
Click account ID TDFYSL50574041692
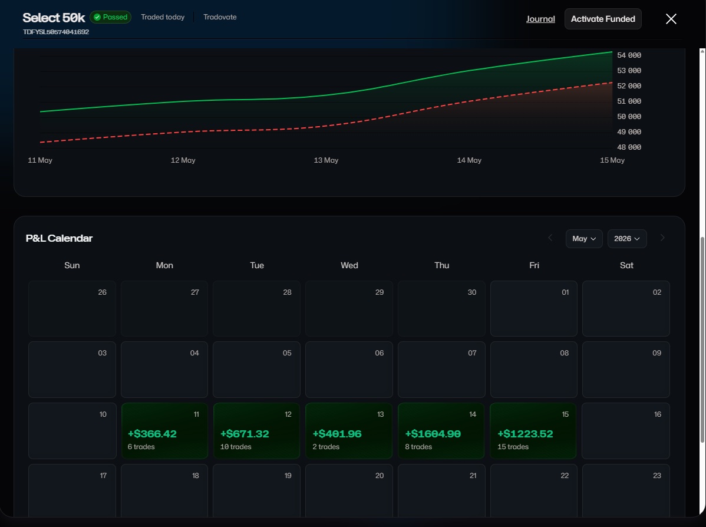(56, 32)
